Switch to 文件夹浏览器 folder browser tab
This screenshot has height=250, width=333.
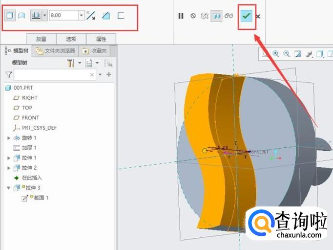tap(56, 50)
